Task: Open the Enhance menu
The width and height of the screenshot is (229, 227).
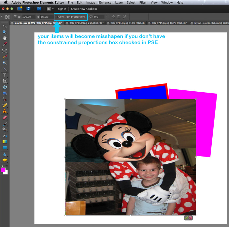Action: point(105,3)
